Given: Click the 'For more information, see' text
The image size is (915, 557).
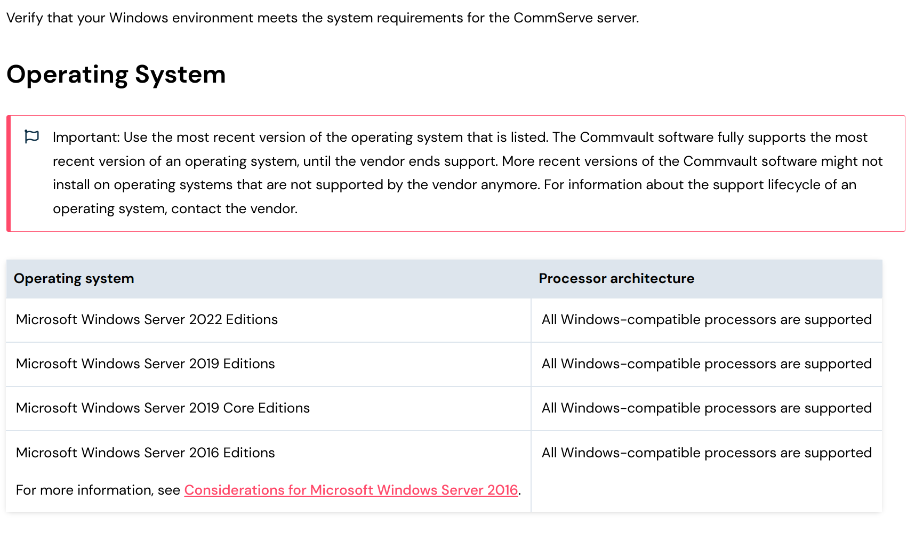Looking at the screenshot, I should point(98,490).
